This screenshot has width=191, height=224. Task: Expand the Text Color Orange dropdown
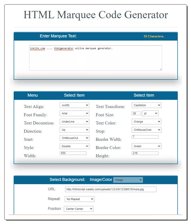tap(147, 122)
